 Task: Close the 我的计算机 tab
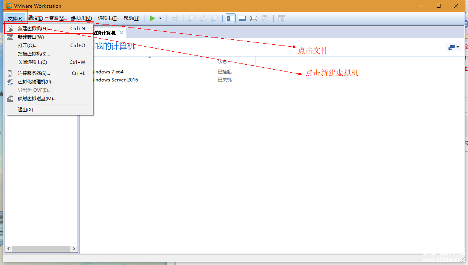click(121, 33)
